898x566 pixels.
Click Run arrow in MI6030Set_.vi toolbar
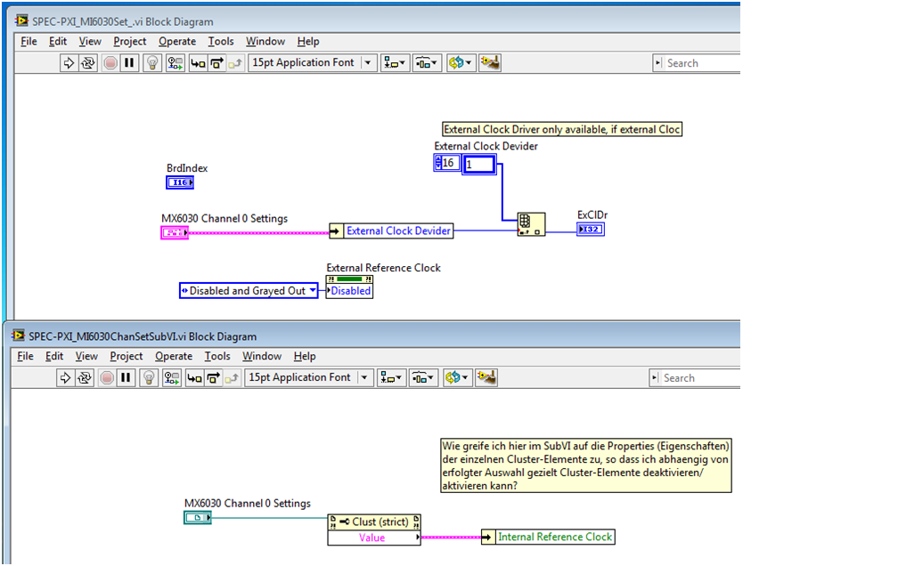pos(68,63)
